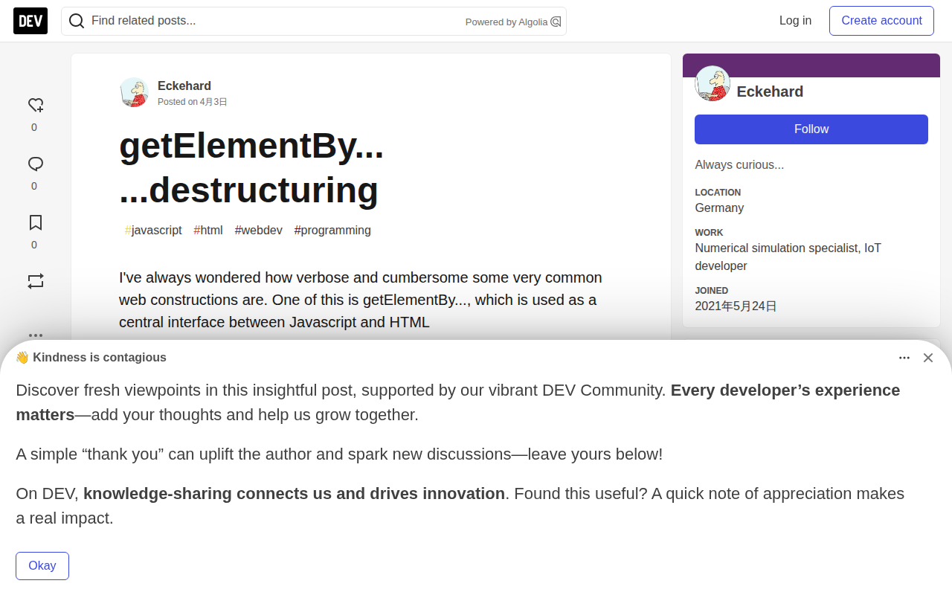
Task: Open the #html tag
Action: (208, 231)
